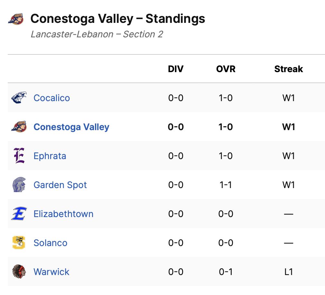Open the Solanco team link
Image resolution: width=325 pixels, height=295 pixels.
click(x=51, y=243)
